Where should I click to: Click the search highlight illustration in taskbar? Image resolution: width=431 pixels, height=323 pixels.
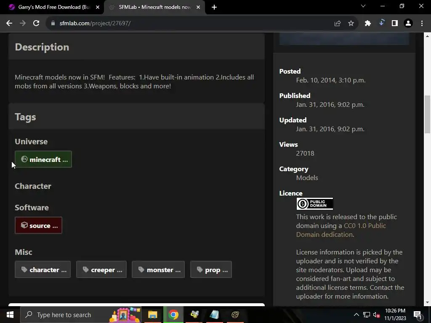(x=125, y=315)
